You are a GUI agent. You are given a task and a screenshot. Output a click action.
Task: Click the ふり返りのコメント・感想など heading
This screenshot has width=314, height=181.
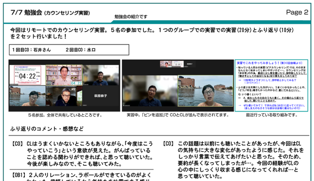[47, 129]
